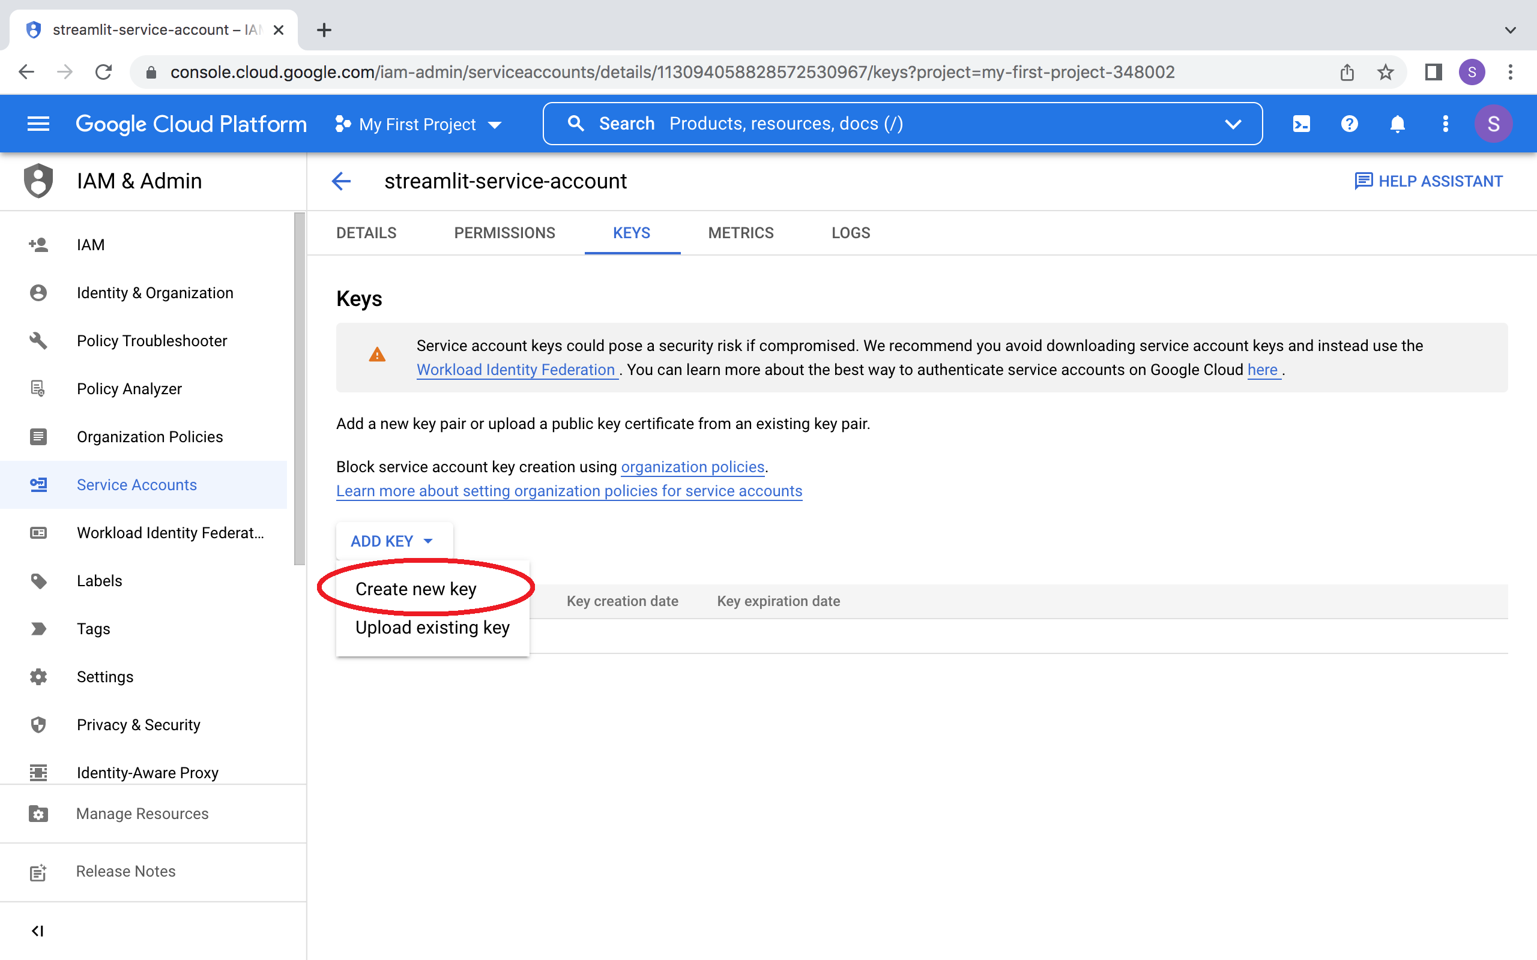This screenshot has height=960, width=1537.
Task: Bookmark this page with the star
Action: click(x=1385, y=72)
